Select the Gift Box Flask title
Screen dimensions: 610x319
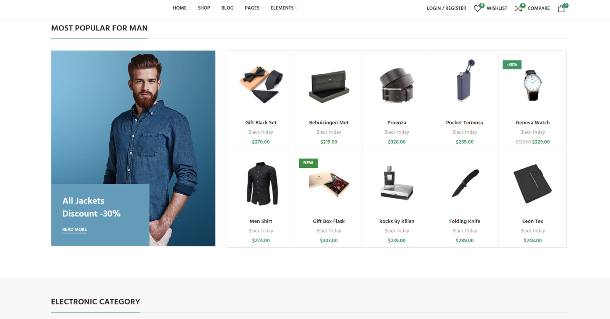[x=329, y=221]
